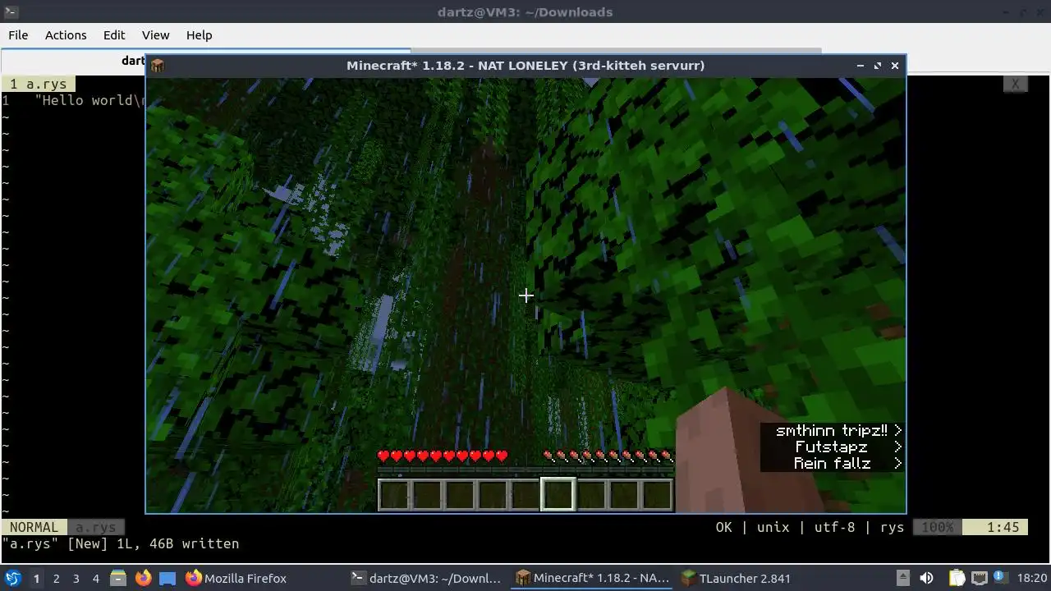Select hotbar slot 5 in Minecraft

(x=525, y=495)
